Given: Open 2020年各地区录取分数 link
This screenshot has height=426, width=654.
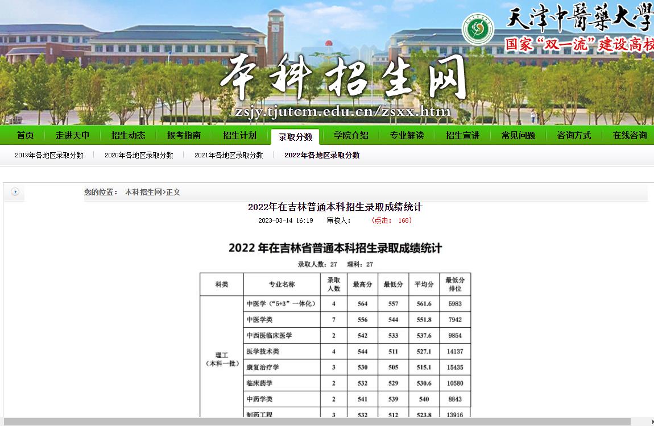Looking at the screenshot, I should [x=139, y=155].
